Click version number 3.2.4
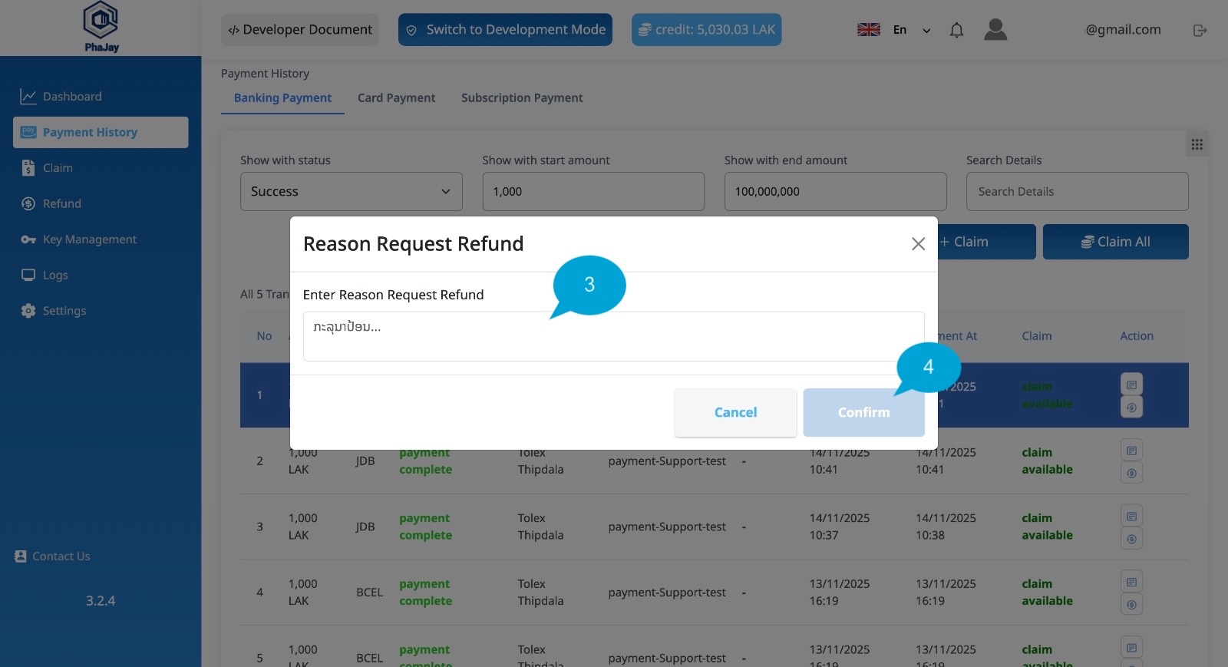Viewport: 1228px width, 667px height. [x=101, y=601]
